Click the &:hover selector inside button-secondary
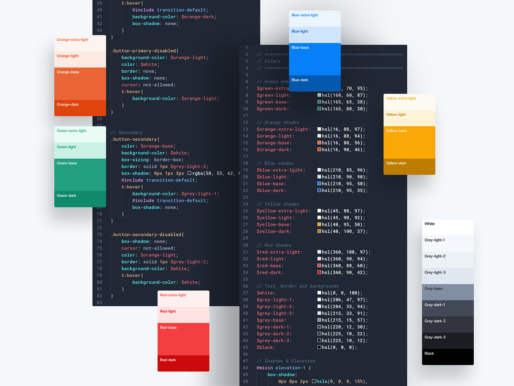514x386 pixels. click(131, 187)
